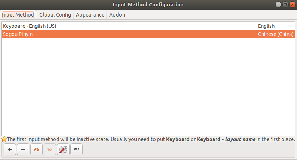Click the English language cell

pos(266,26)
